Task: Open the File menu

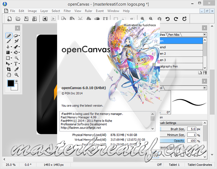Action: tap(13, 11)
